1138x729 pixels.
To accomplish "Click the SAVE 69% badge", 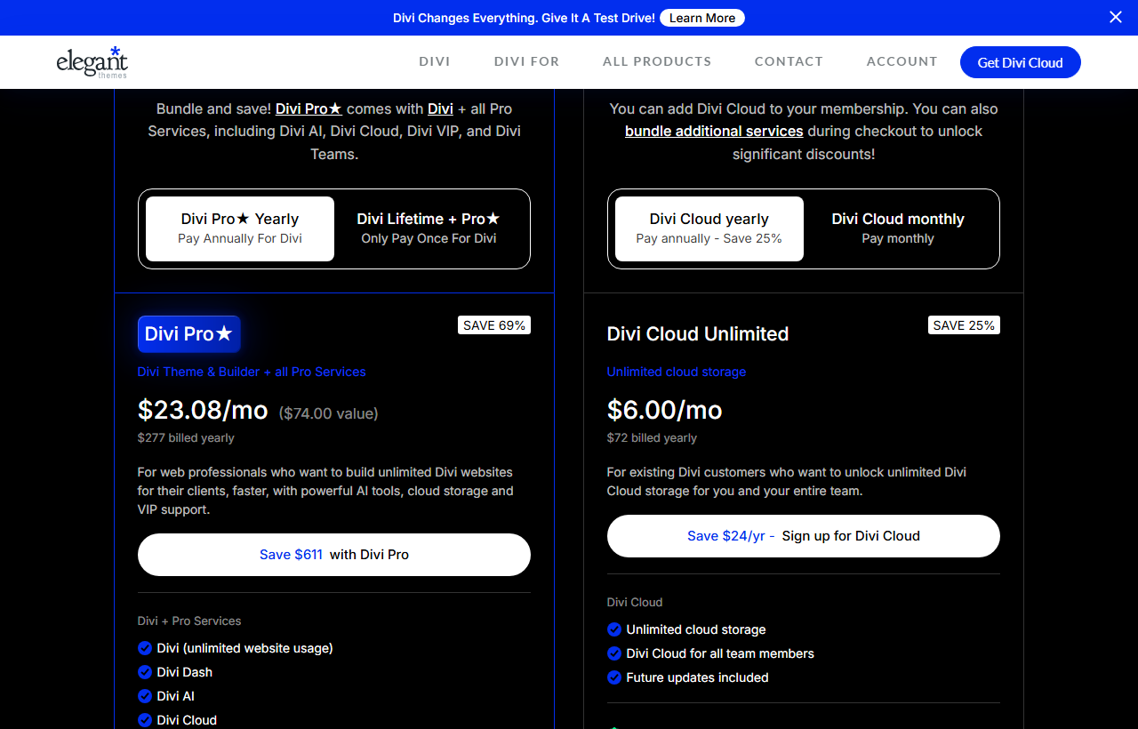I will tap(494, 325).
